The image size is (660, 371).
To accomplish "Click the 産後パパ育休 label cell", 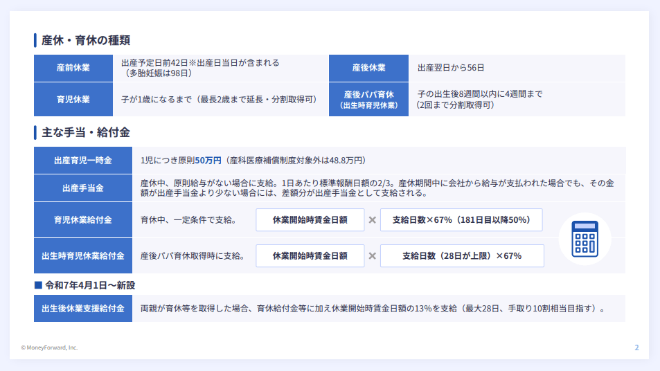I will (368, 99).
